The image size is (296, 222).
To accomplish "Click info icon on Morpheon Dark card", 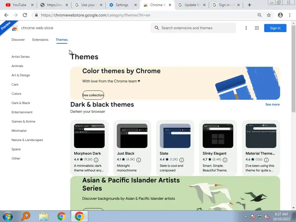I will pos(96,160).
